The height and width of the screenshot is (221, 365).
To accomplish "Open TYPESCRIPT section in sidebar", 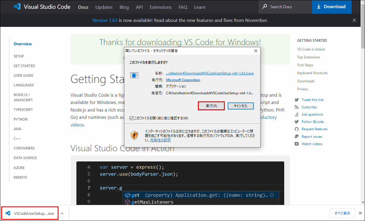I will 23,109.
